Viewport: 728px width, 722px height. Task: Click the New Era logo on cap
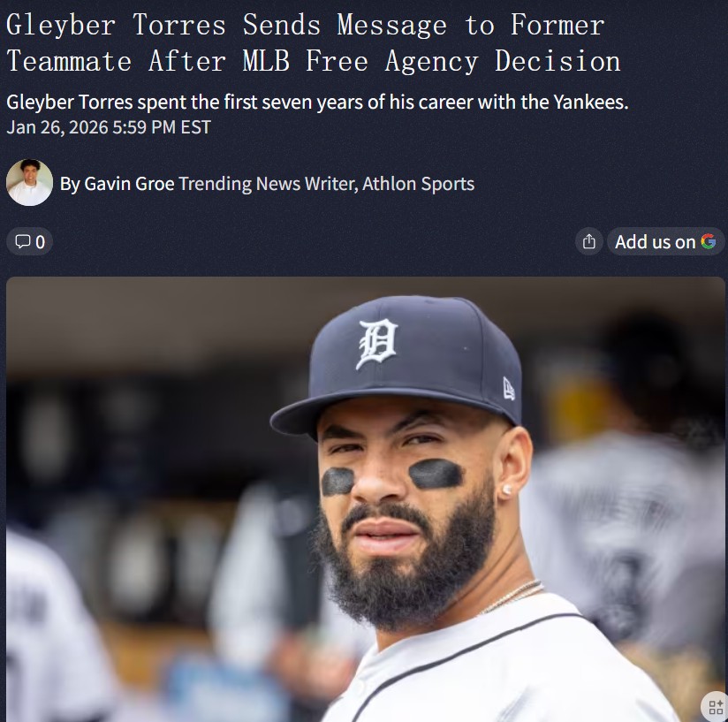click(509, 389)
